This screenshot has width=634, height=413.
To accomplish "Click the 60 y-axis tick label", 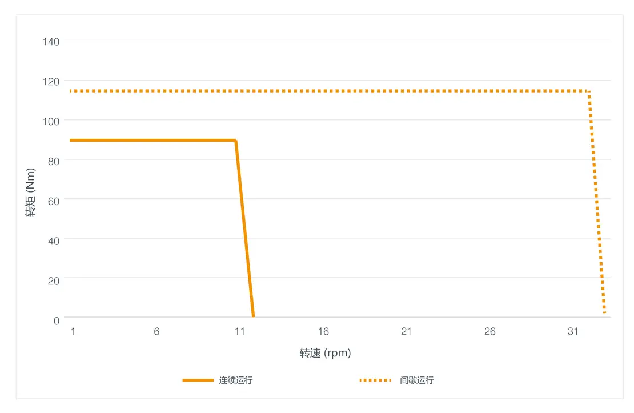I will [53, 200].
